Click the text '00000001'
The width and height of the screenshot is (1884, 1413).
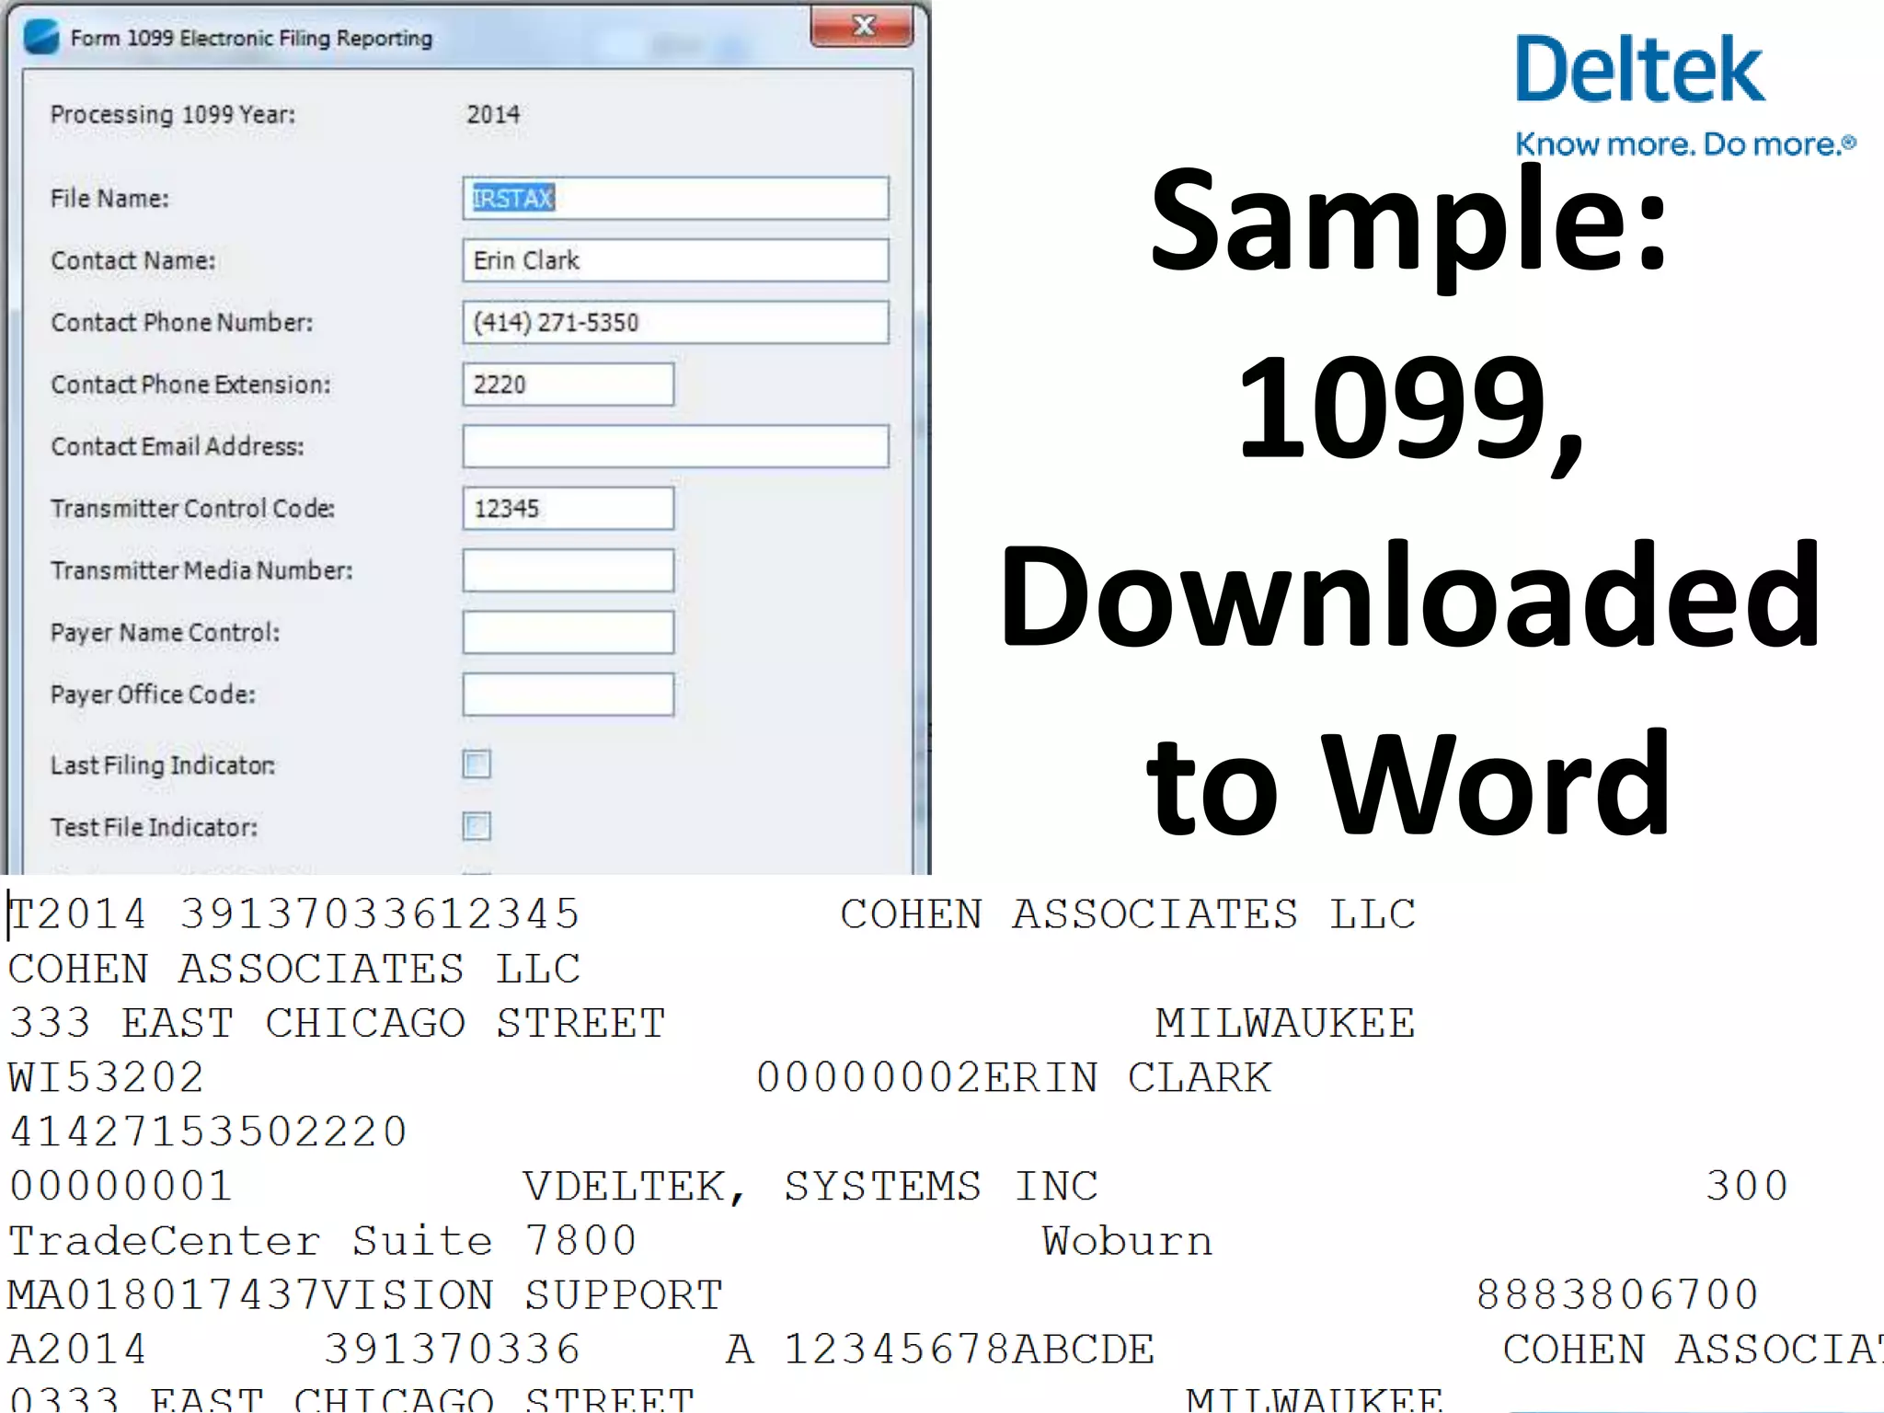[x=120, y=1186]
